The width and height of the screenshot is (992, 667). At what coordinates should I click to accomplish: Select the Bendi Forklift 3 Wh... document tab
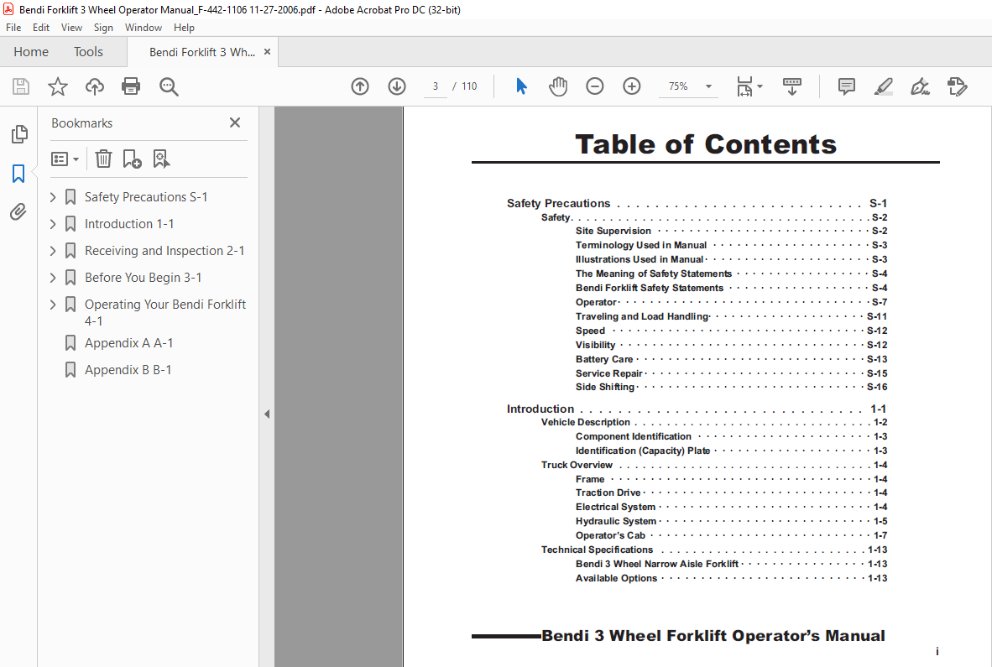pyautogui.click(x=201, y=52)
